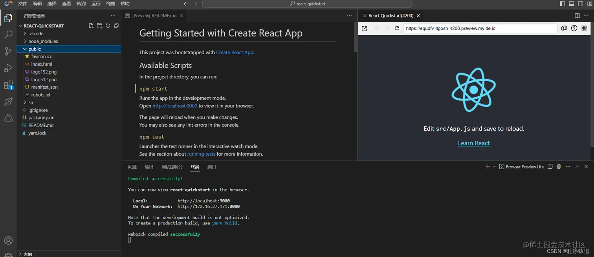
Task: Open terminal panel more actions ellipsis
Action: (568, 167)
